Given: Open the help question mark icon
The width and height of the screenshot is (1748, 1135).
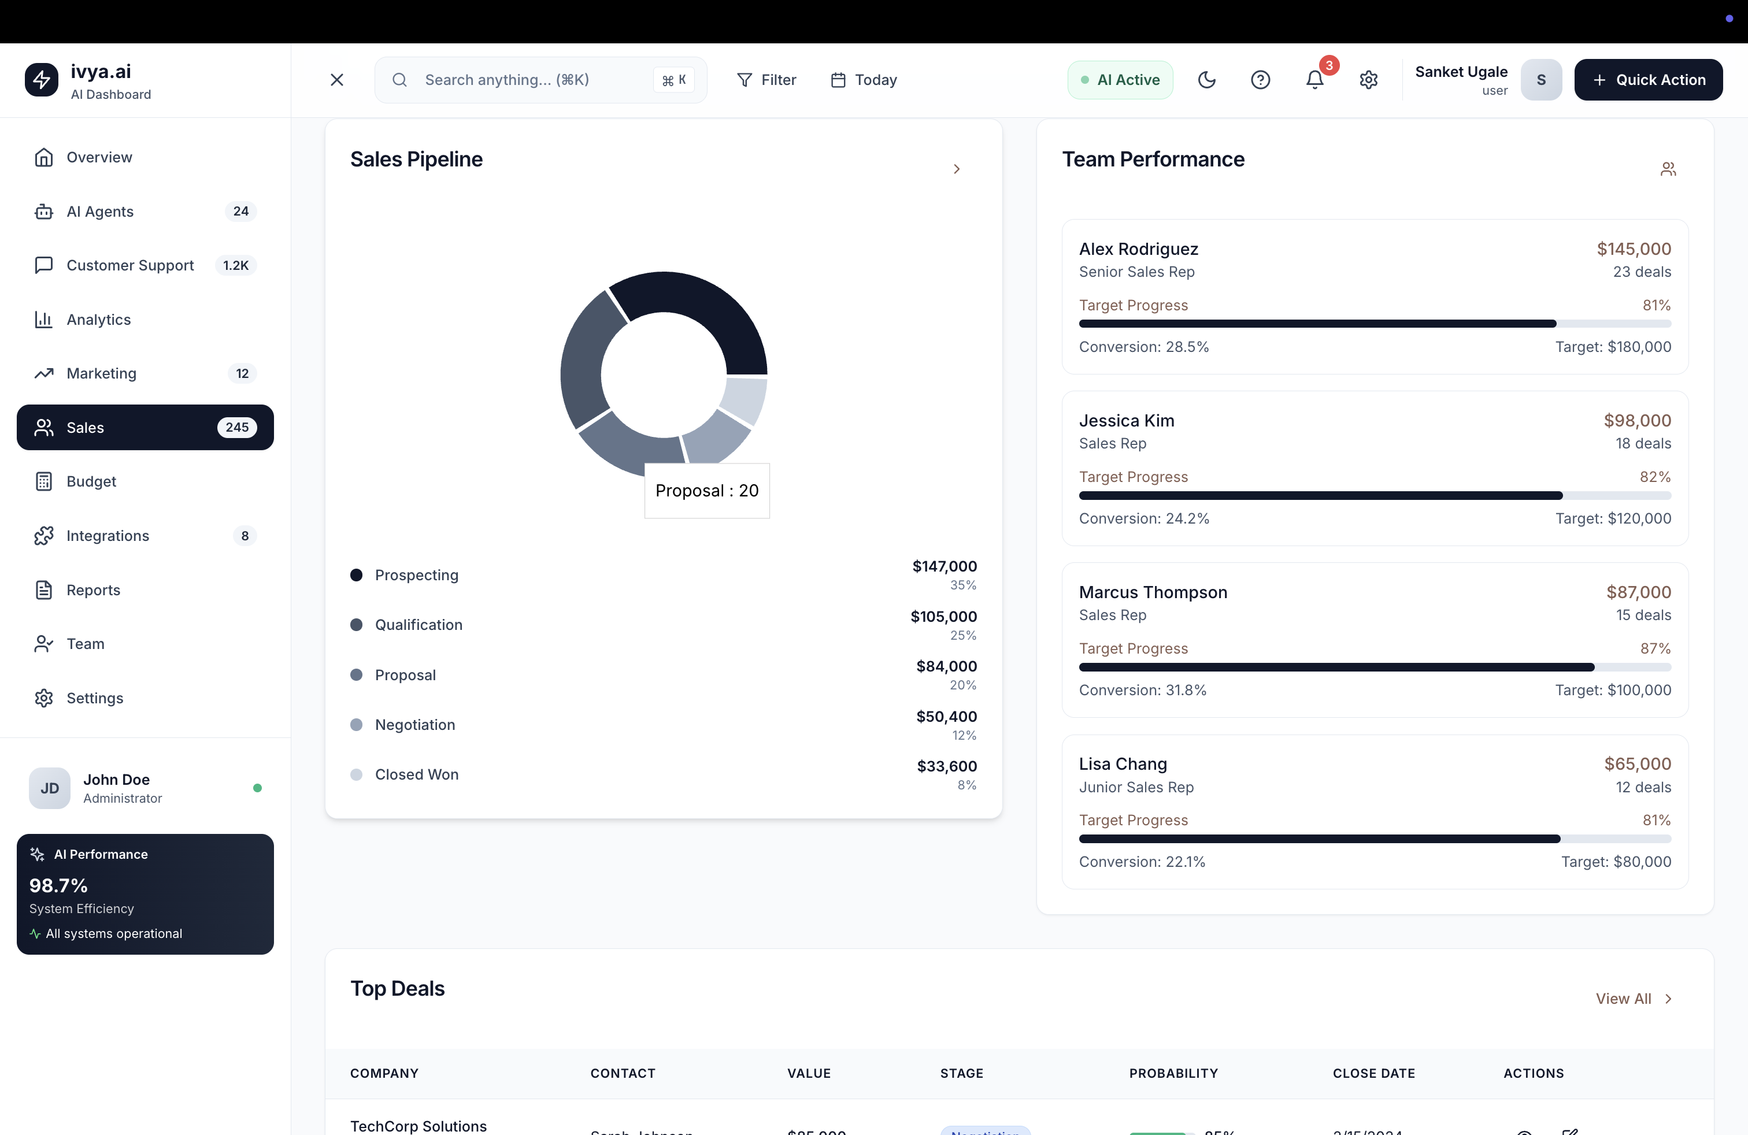Looking at the screenshot, I should [x=1260, y=79].
